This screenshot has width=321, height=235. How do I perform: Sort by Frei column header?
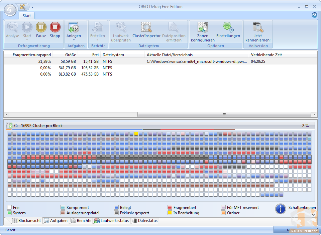tap(89, 55)
